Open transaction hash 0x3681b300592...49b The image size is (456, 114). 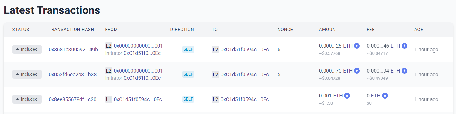click(x=73, y=50)
